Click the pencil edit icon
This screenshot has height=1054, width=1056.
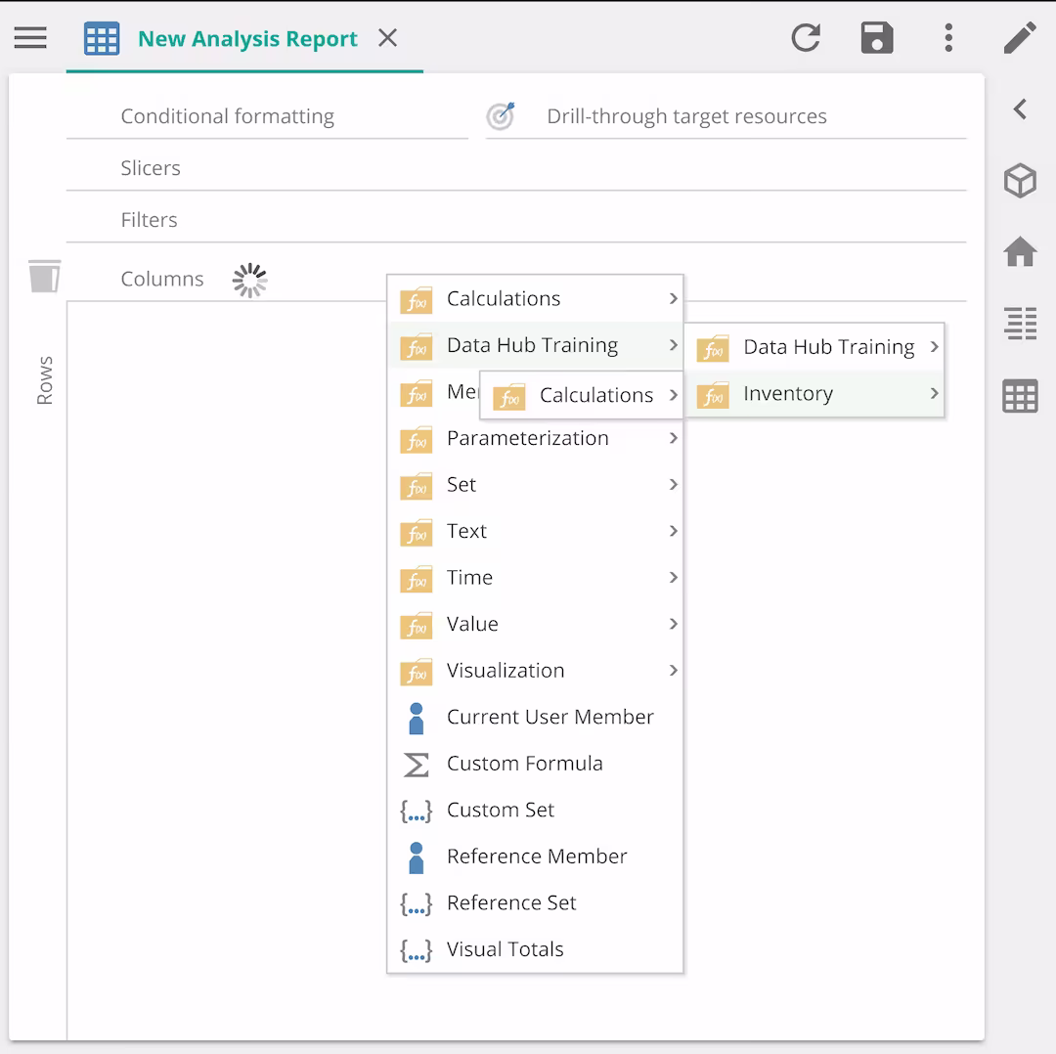(1020, 38)
